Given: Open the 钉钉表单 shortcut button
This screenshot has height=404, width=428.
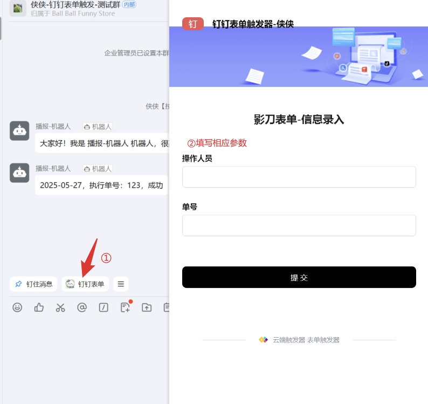Looking at the screenshot, I should pyautogui.click(x=85, y=284).
